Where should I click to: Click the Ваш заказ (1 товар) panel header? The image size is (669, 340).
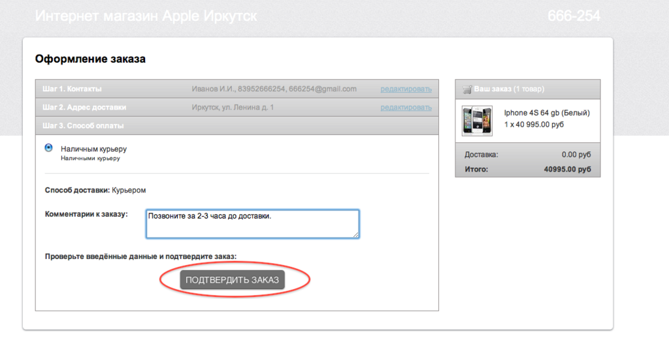pos(528,89)
